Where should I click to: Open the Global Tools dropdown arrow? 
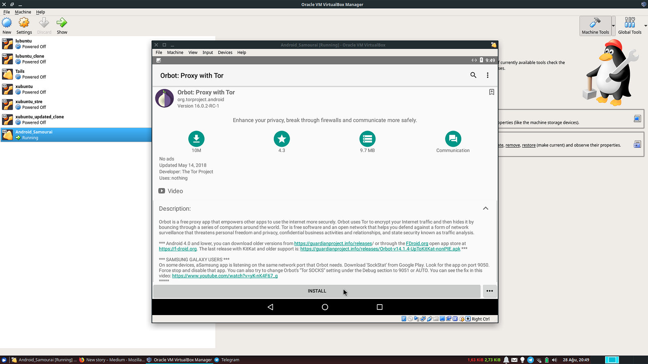[646, 26]
